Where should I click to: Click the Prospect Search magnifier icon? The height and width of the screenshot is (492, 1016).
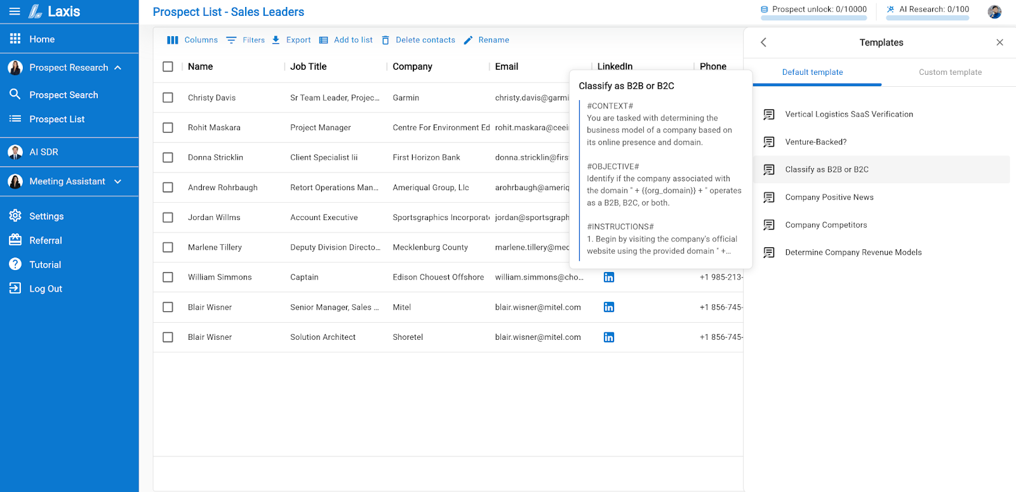point(15,94)
